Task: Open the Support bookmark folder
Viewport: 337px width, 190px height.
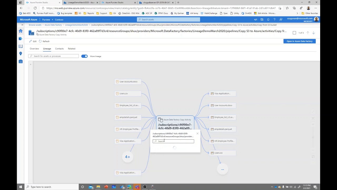Action: pyautogui.click(x=102, y=13)
